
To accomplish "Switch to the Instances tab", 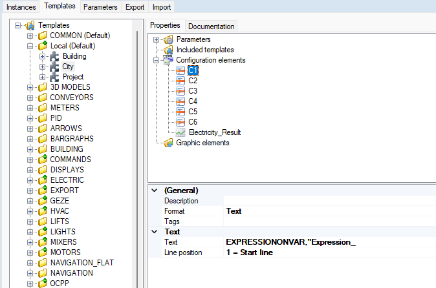I will pyautogui.click(x=21, y=6).
